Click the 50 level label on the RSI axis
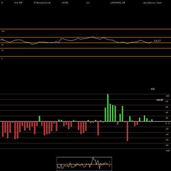Image resolution: width=171 pixels, height=171 pixels. coord(2,45)
